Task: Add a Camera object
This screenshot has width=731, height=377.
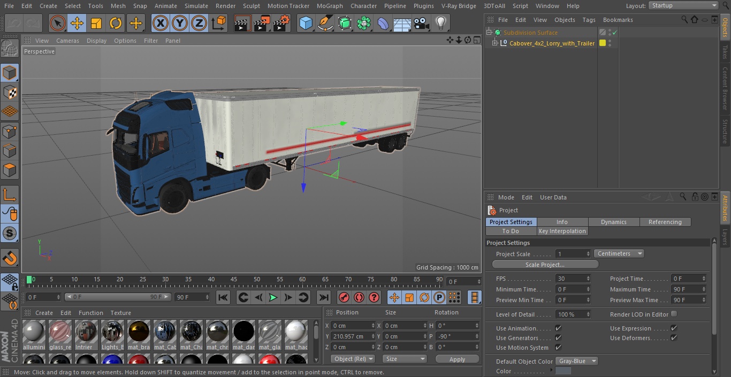Action: 422,23
